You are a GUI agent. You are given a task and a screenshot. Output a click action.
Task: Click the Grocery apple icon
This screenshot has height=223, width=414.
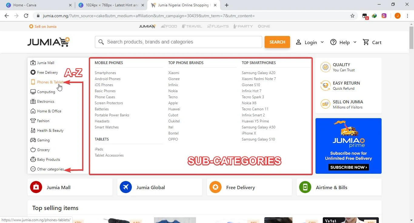click(33, 150)
